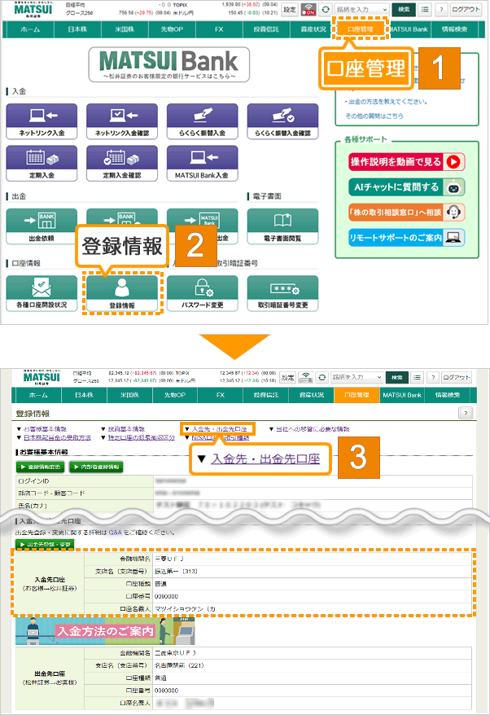Select 口座管理 tab in upper screenshot
Image resolution: width=490 pixels, height=715 pixels.
(360, 29)
